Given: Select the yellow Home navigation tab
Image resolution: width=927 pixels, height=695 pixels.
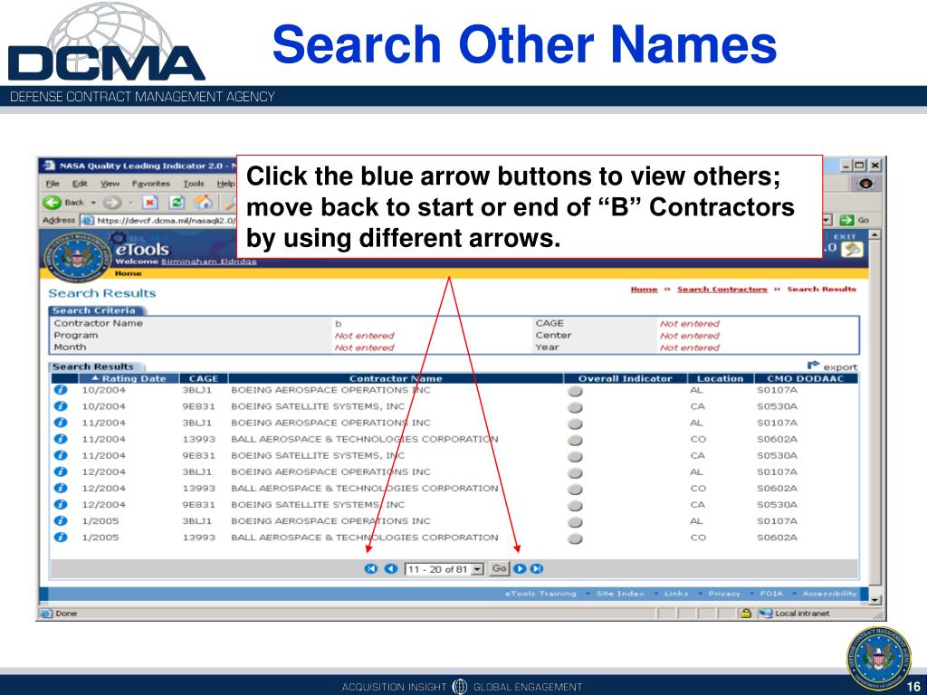Looking at the screenshot, I should [129, 273].
